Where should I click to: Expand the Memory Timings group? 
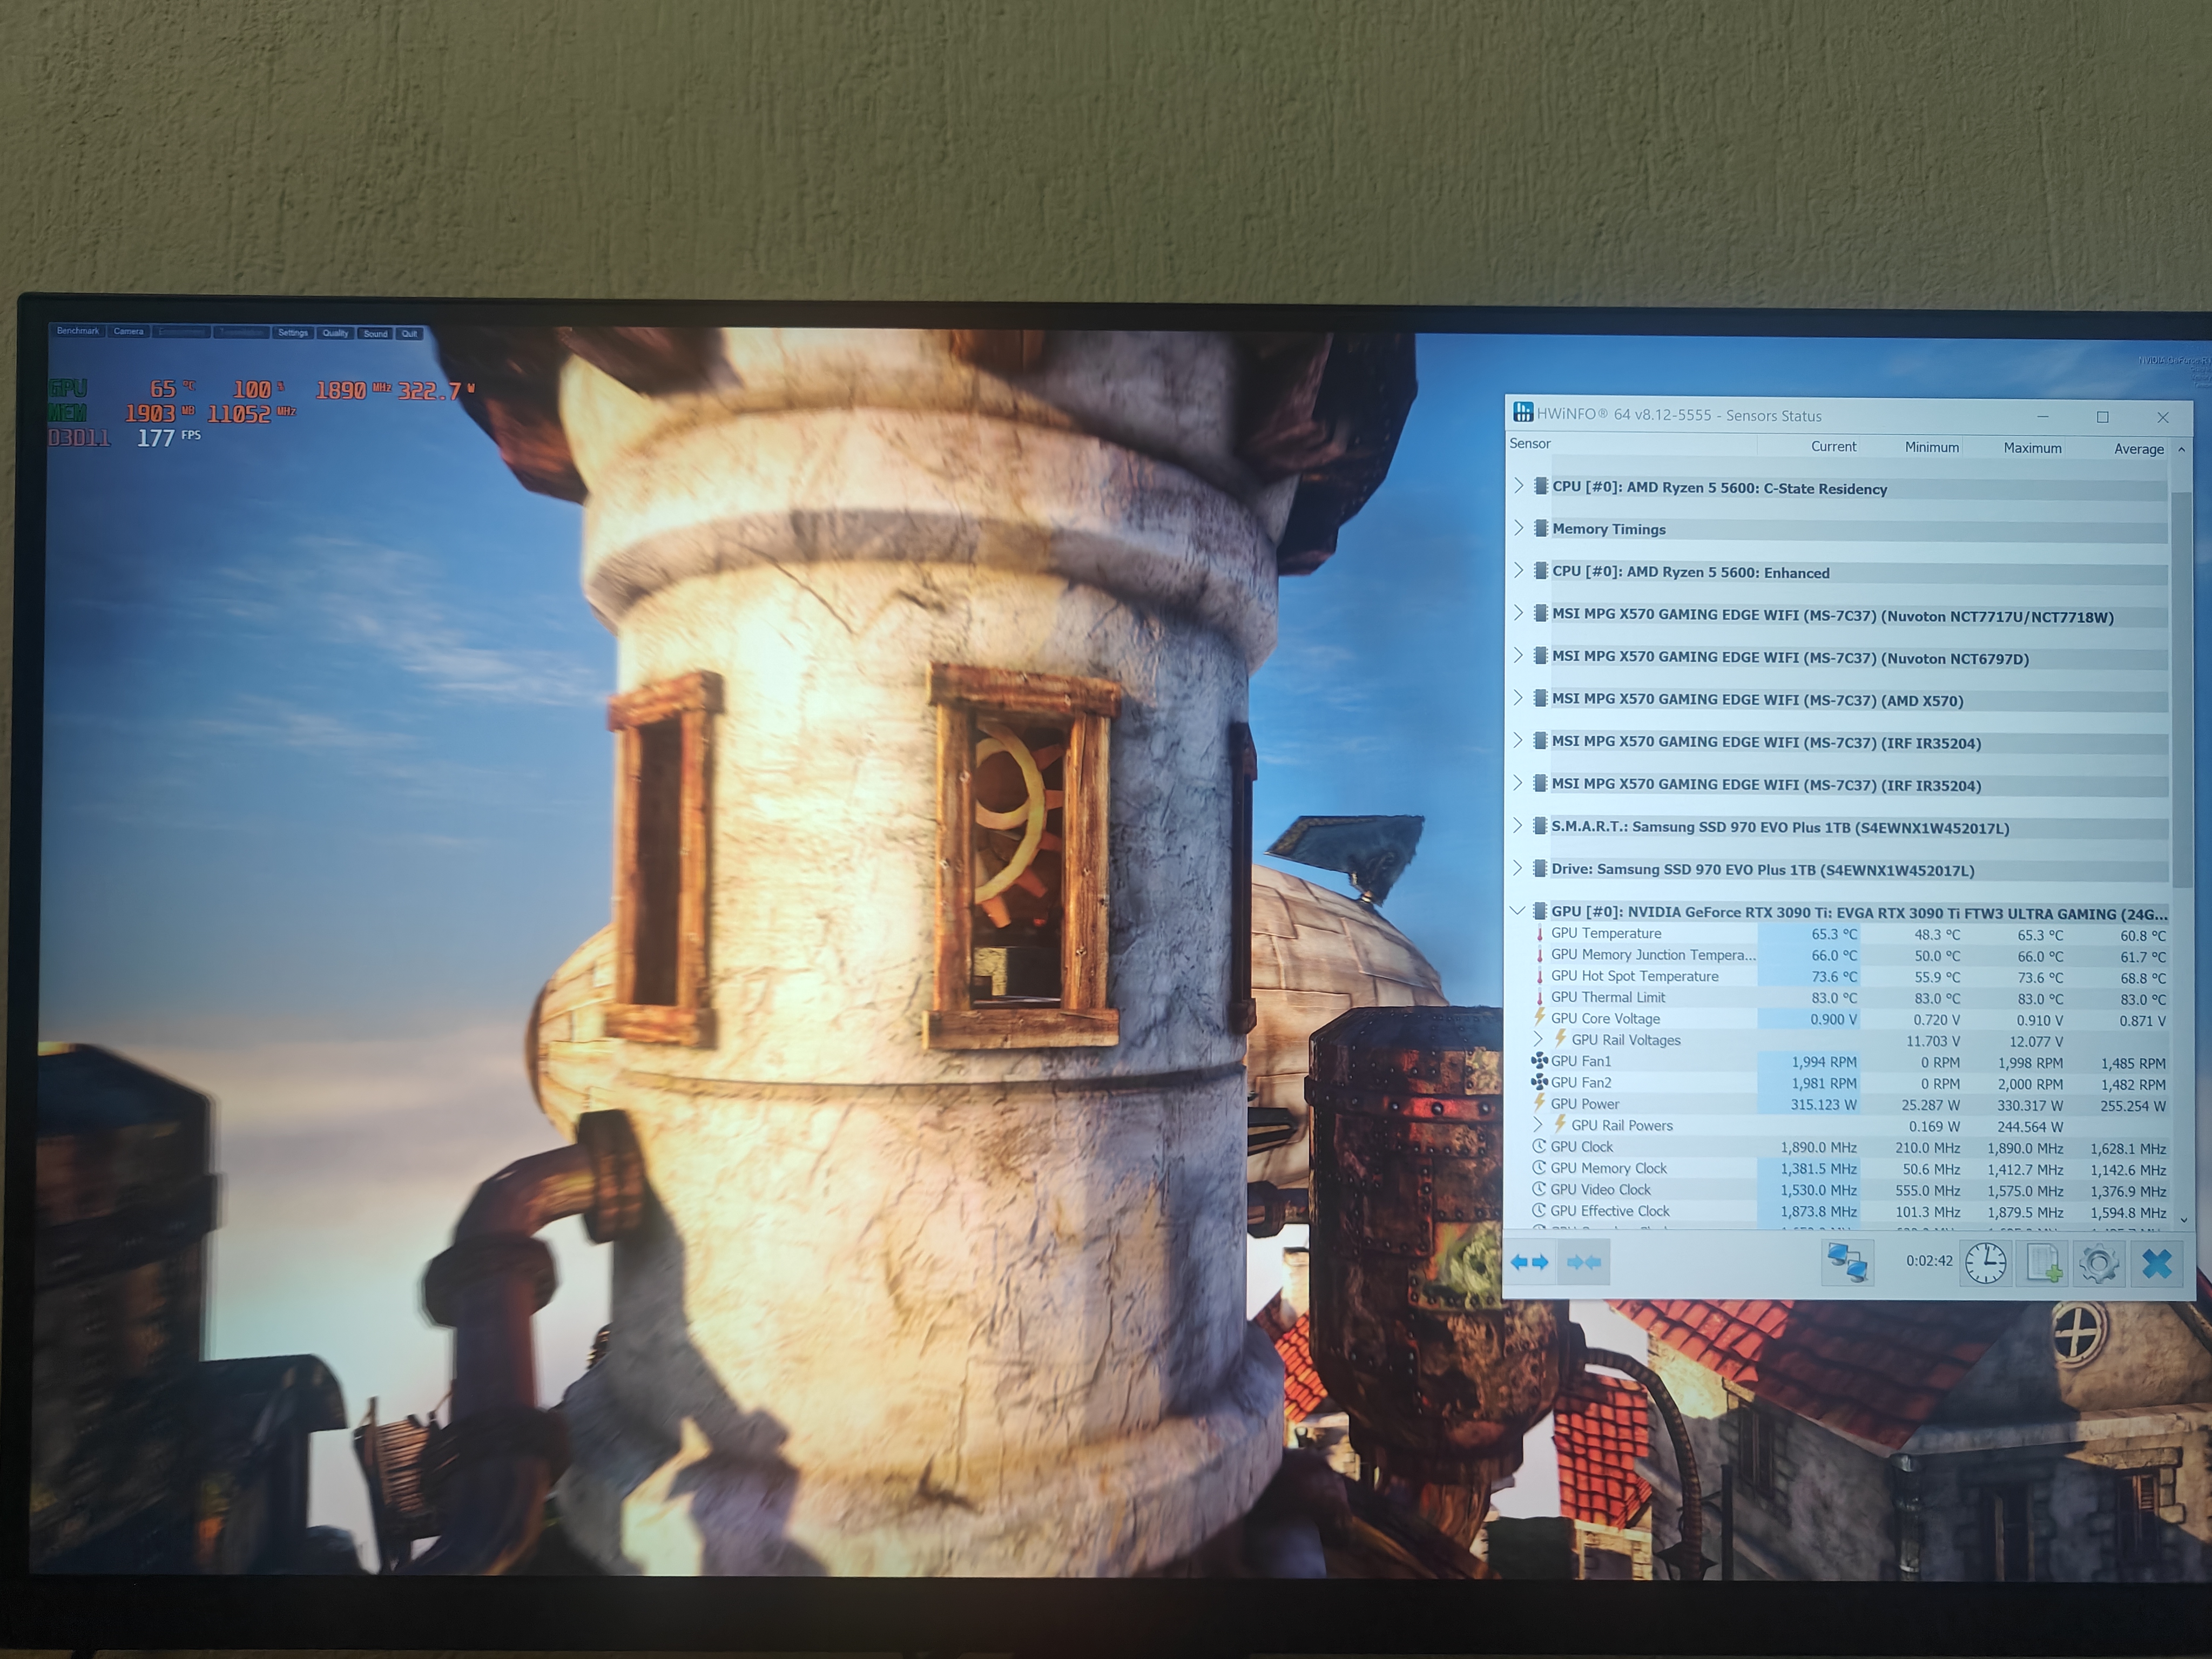tap(1519, 528)
